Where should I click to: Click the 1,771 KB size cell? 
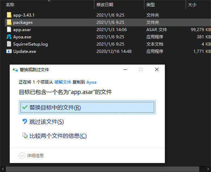pyautogui.click(x=202, y=51)
